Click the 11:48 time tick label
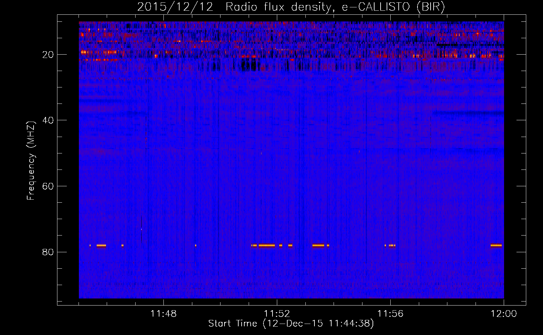 click(x=163, y=314)
